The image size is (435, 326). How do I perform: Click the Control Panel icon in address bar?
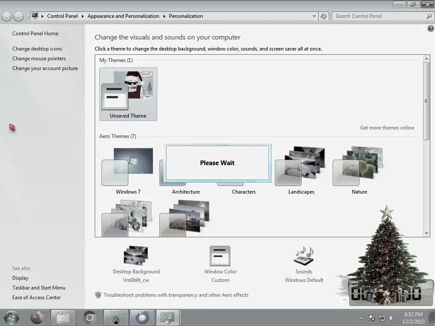tap(35, 16)
